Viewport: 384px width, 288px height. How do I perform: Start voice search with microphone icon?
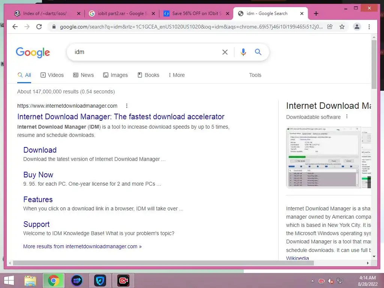[x=243, y=52]
